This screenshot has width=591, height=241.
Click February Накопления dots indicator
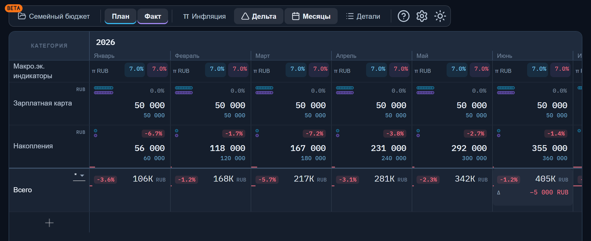pyautogui.click(x=177, y=133)
